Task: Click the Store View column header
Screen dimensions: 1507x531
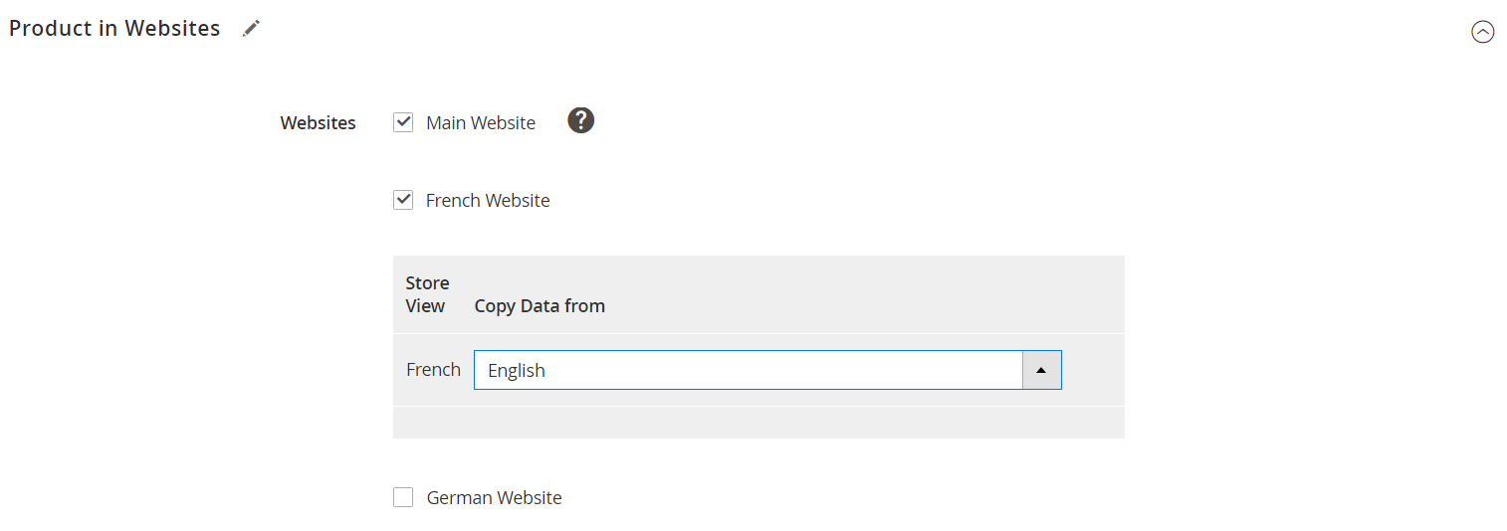Action: point(427,294)
